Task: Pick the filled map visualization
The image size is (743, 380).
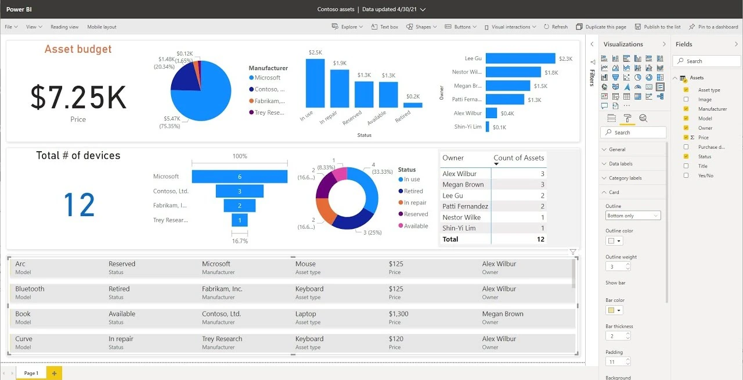Action: tap(615, 87)
